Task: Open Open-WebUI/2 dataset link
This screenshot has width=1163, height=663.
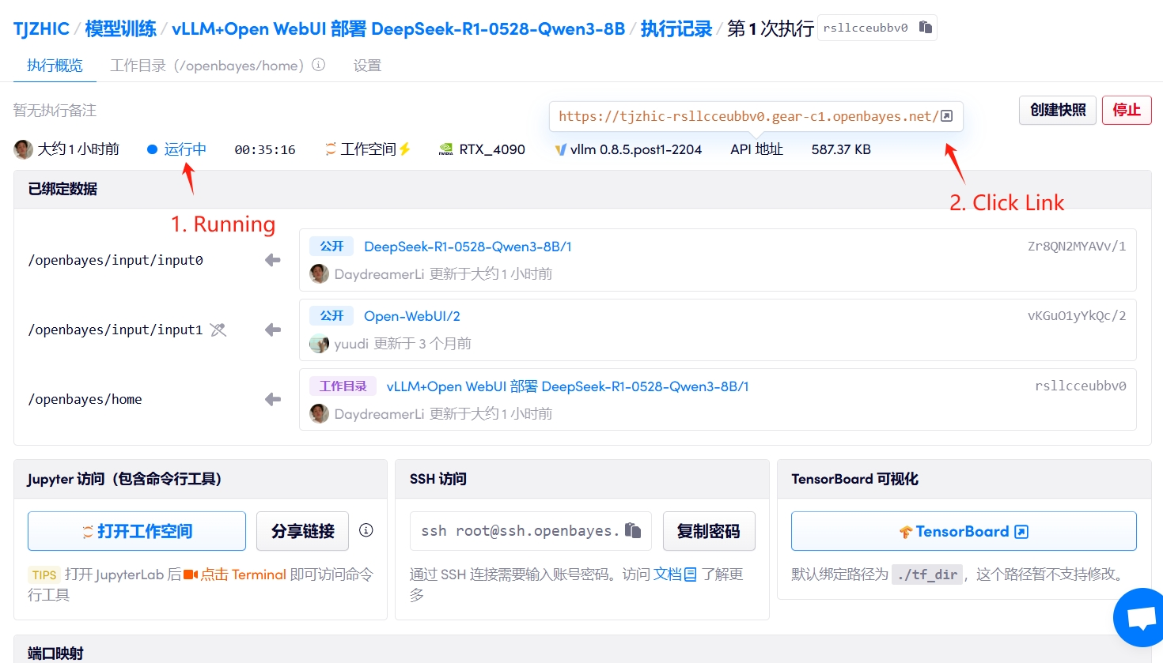Action: (x=412, y=316)
